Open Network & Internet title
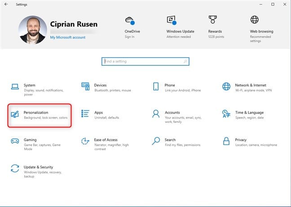 click(251, 85)
